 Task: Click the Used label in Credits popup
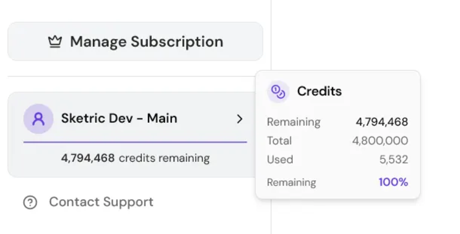coord(280,160)
